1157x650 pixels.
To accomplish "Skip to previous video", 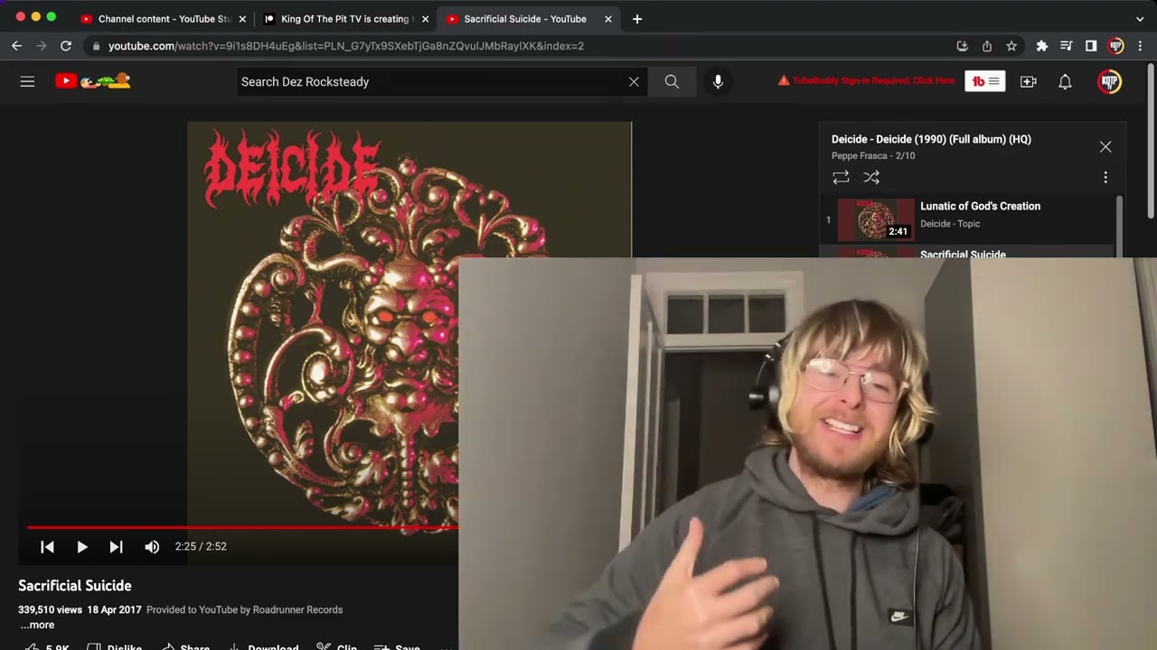I will click(x=48, y=546).
